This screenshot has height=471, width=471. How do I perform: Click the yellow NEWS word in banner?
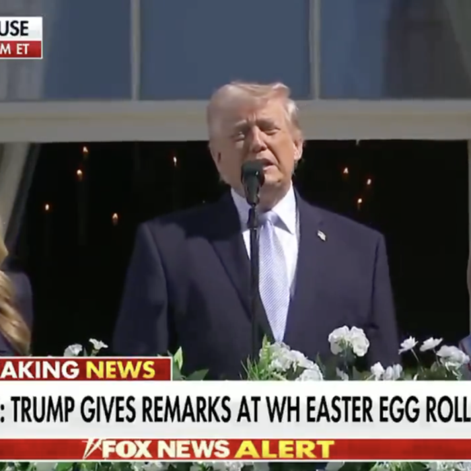120,369
